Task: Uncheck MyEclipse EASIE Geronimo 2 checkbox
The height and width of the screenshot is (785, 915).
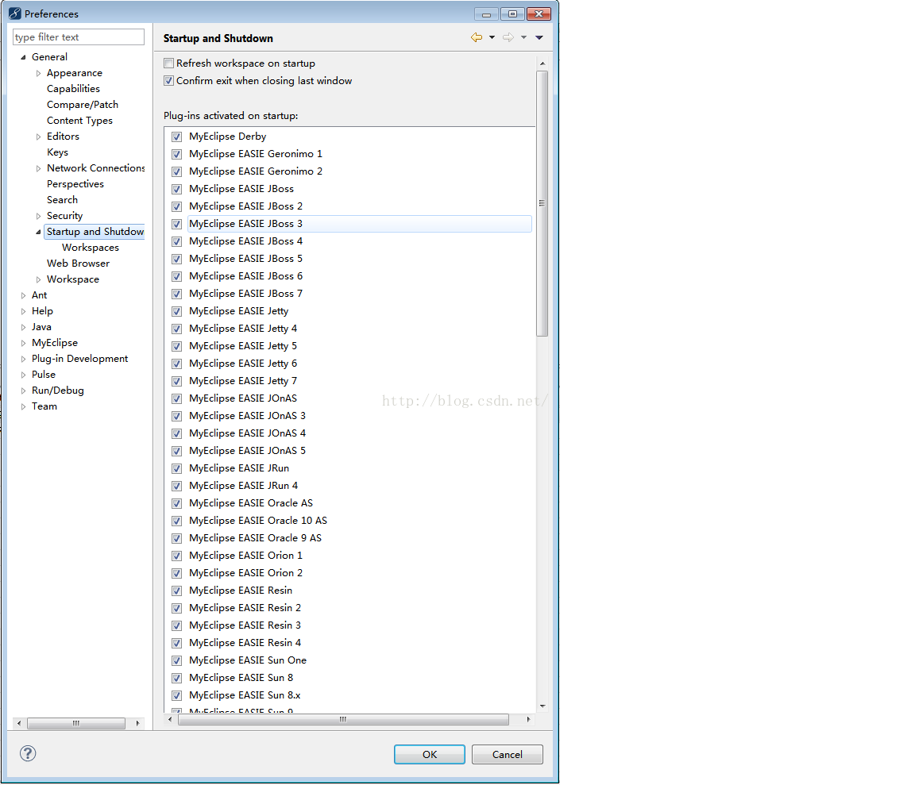Action: [177, 171]
